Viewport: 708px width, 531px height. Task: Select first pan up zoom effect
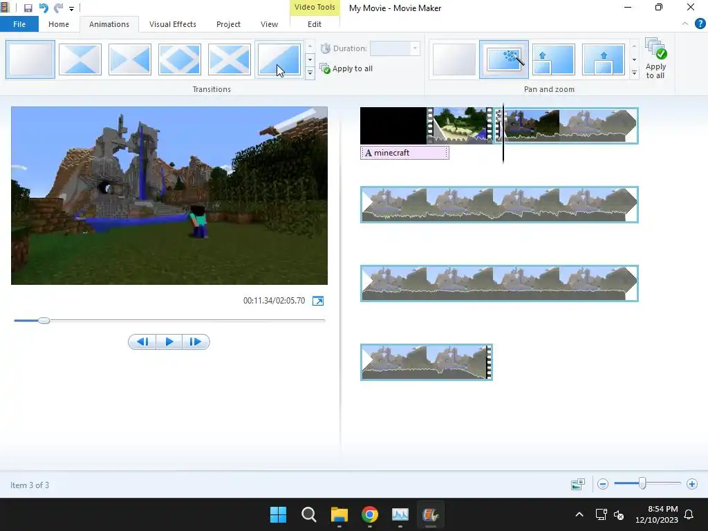pos(554,59)
